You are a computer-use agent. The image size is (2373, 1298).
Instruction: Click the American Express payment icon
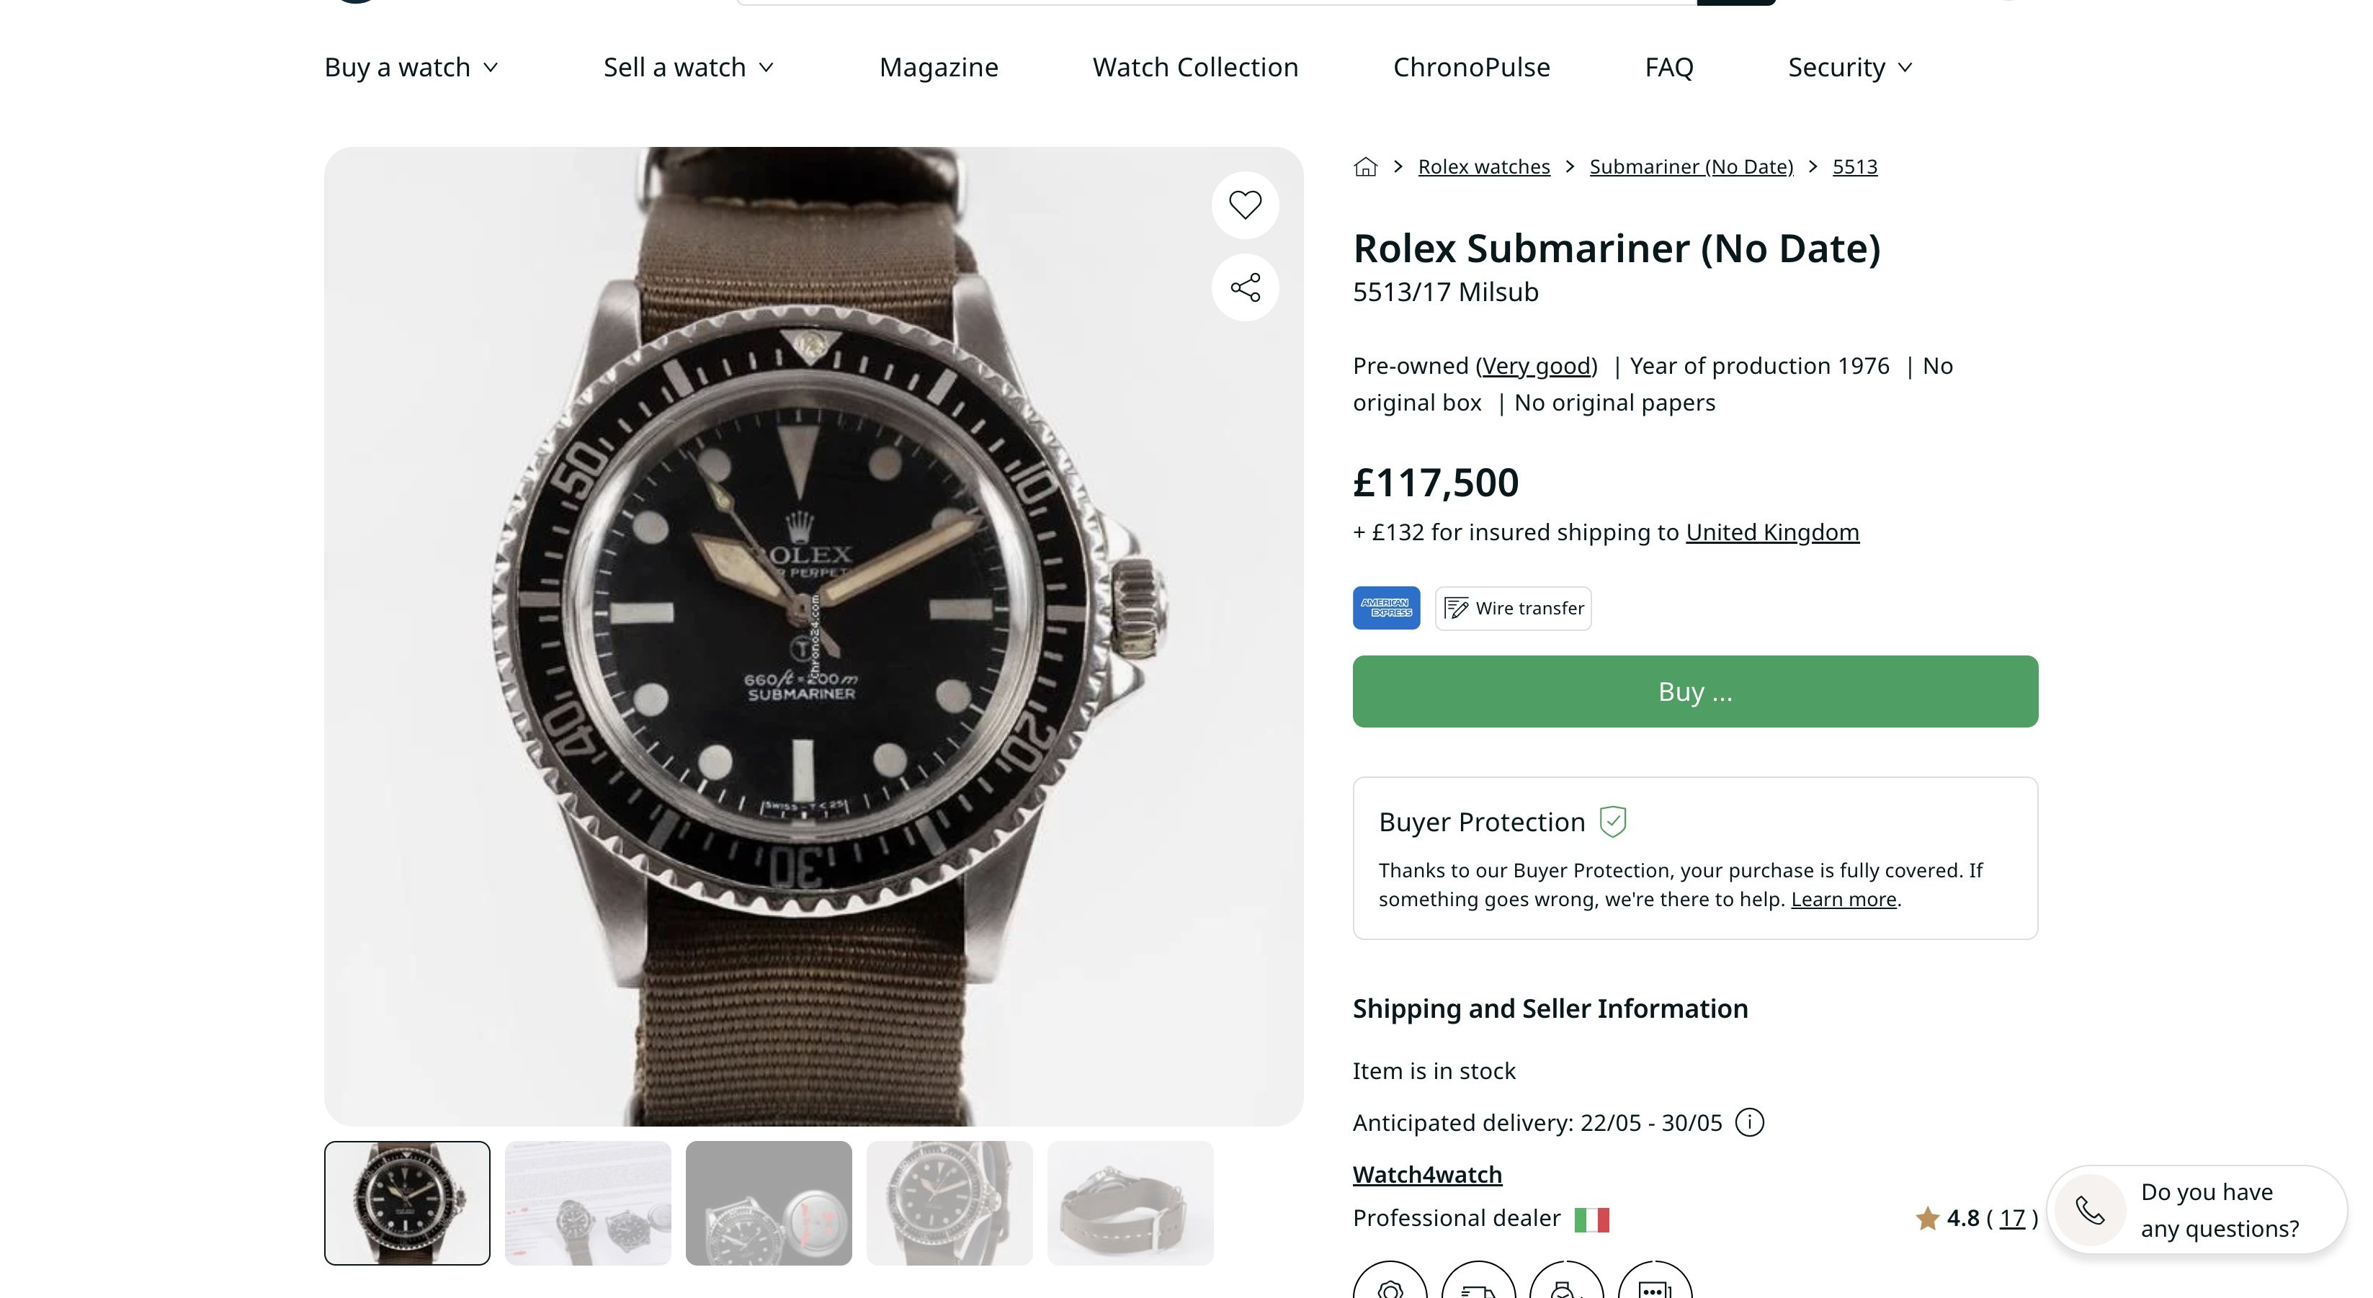click(1385, 608)
